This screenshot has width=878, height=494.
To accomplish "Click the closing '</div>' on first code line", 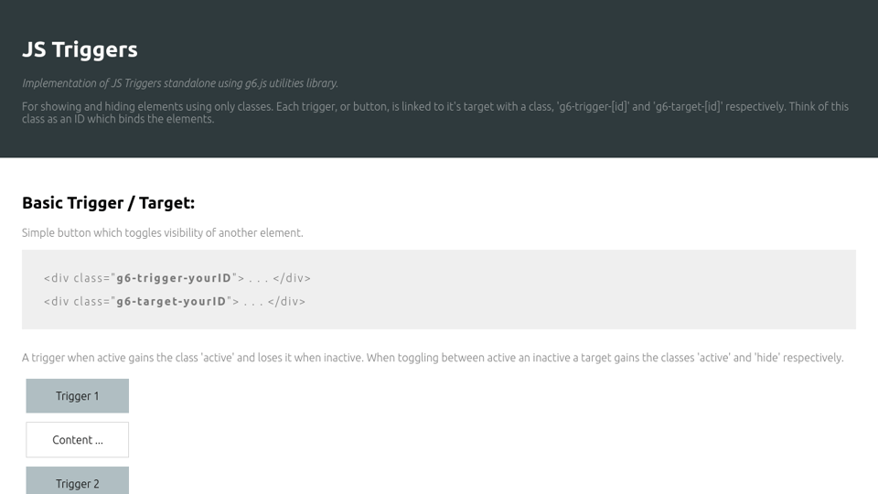I will [292, 278].
